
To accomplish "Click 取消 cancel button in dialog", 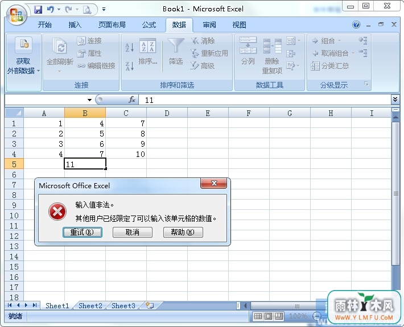I will coord(133,232).
